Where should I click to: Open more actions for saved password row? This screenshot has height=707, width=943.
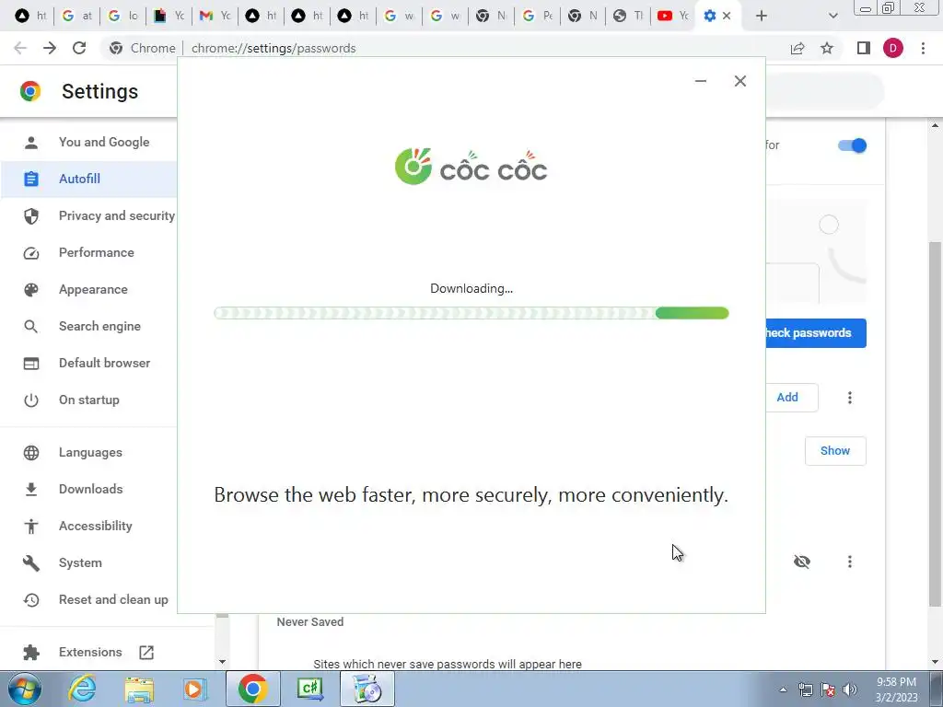pyautogui.click(x=850, y=562)
